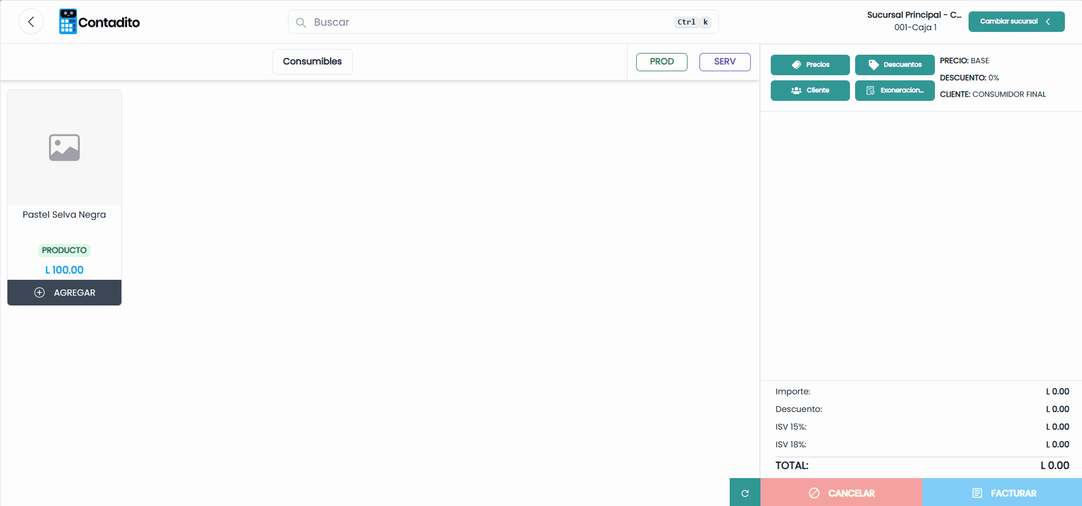Screen dimensions: 1082x506
Task: Click the document icon on Exoneracion
Action: (x=871, y=91)
